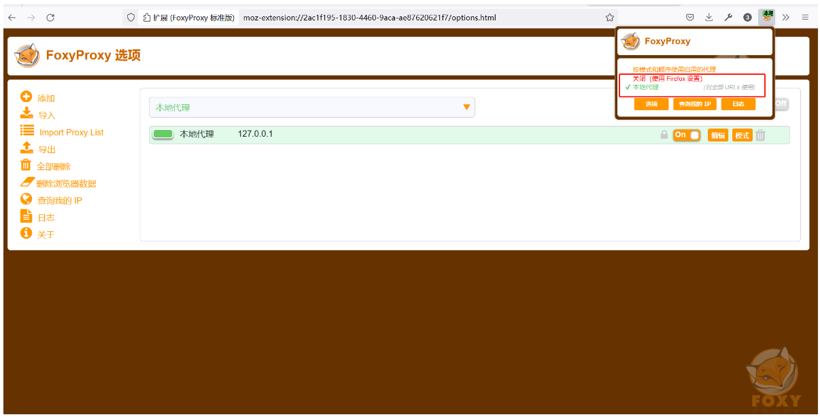Viewport: 820px width, 417px height.
Task: Open the 日志 document item in sidebar
Action: [x=37, y=217]
